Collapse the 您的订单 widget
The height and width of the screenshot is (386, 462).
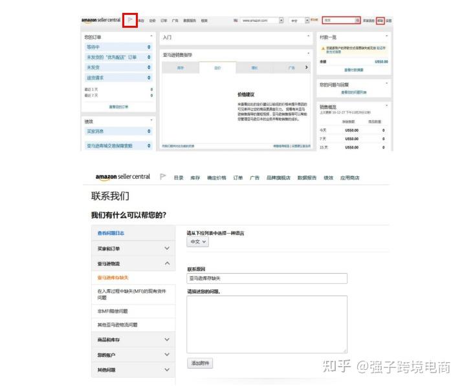click(x=151, y=36)
